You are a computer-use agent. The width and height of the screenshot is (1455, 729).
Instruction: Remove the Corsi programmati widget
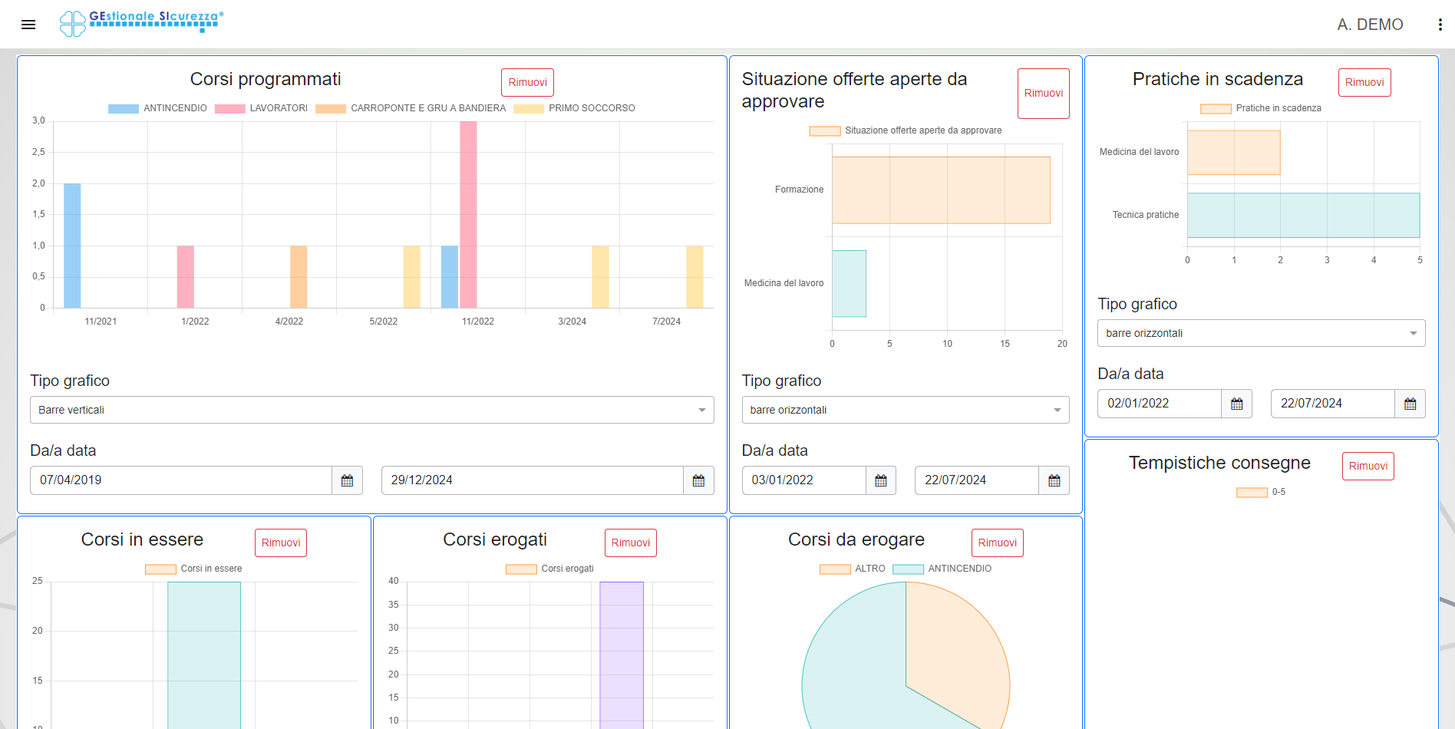(x=528, y=82)
